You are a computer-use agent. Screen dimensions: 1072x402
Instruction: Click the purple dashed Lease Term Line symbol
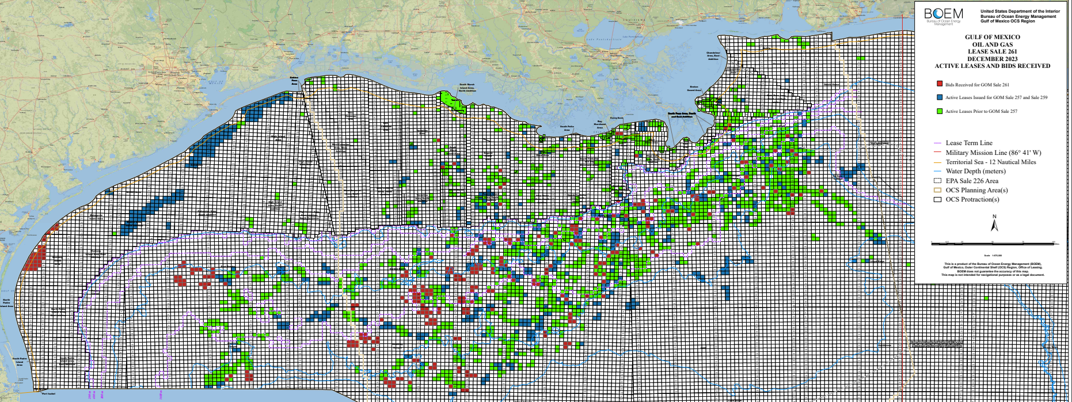[937, 143]
